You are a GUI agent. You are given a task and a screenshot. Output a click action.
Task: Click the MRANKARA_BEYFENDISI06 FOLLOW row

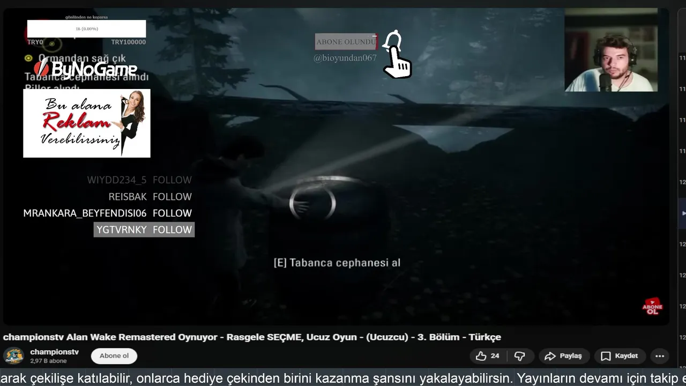tap(107, 213)
